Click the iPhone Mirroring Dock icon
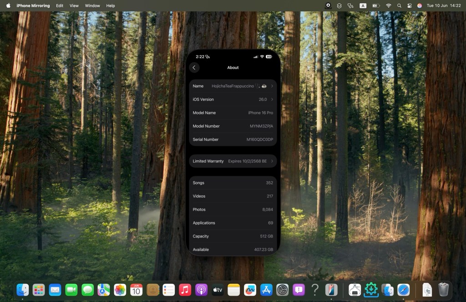This screenshot has width=466, height=302. coord(331,290)
